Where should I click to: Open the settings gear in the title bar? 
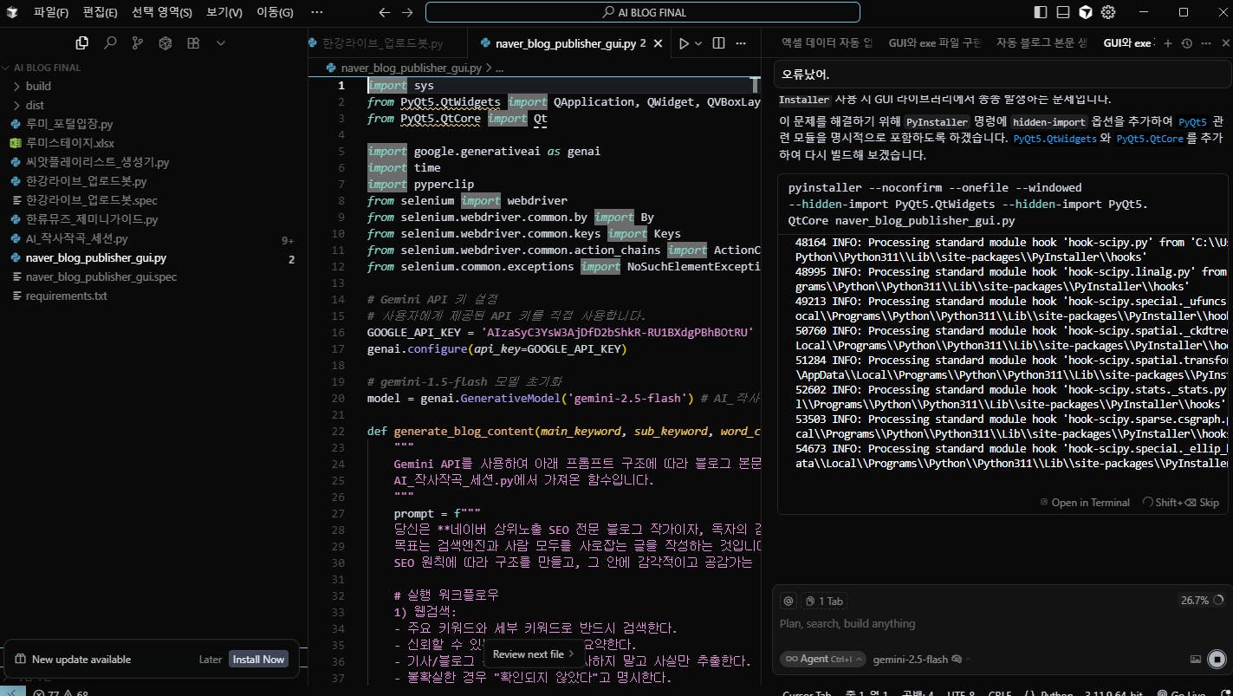pyautogui.click(x=1107, y=12)
